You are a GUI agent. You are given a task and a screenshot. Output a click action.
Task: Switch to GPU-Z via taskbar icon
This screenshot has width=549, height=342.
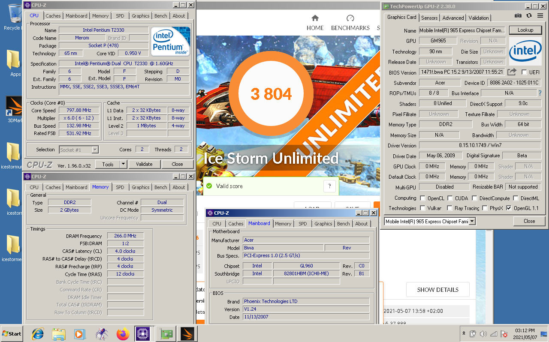click(x=165, y=333)
